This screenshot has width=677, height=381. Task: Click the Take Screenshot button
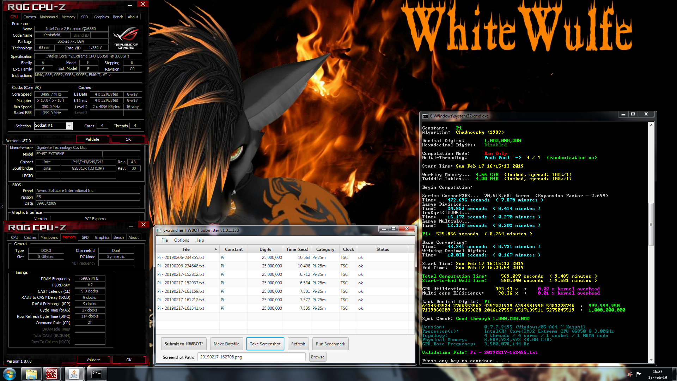coord(265,344)
